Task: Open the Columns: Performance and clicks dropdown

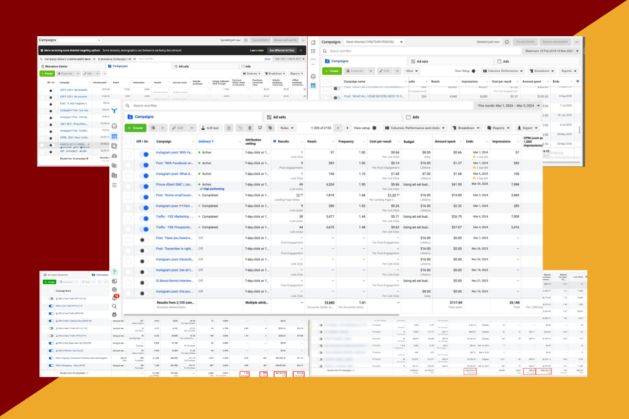Action: coord(414,128)
